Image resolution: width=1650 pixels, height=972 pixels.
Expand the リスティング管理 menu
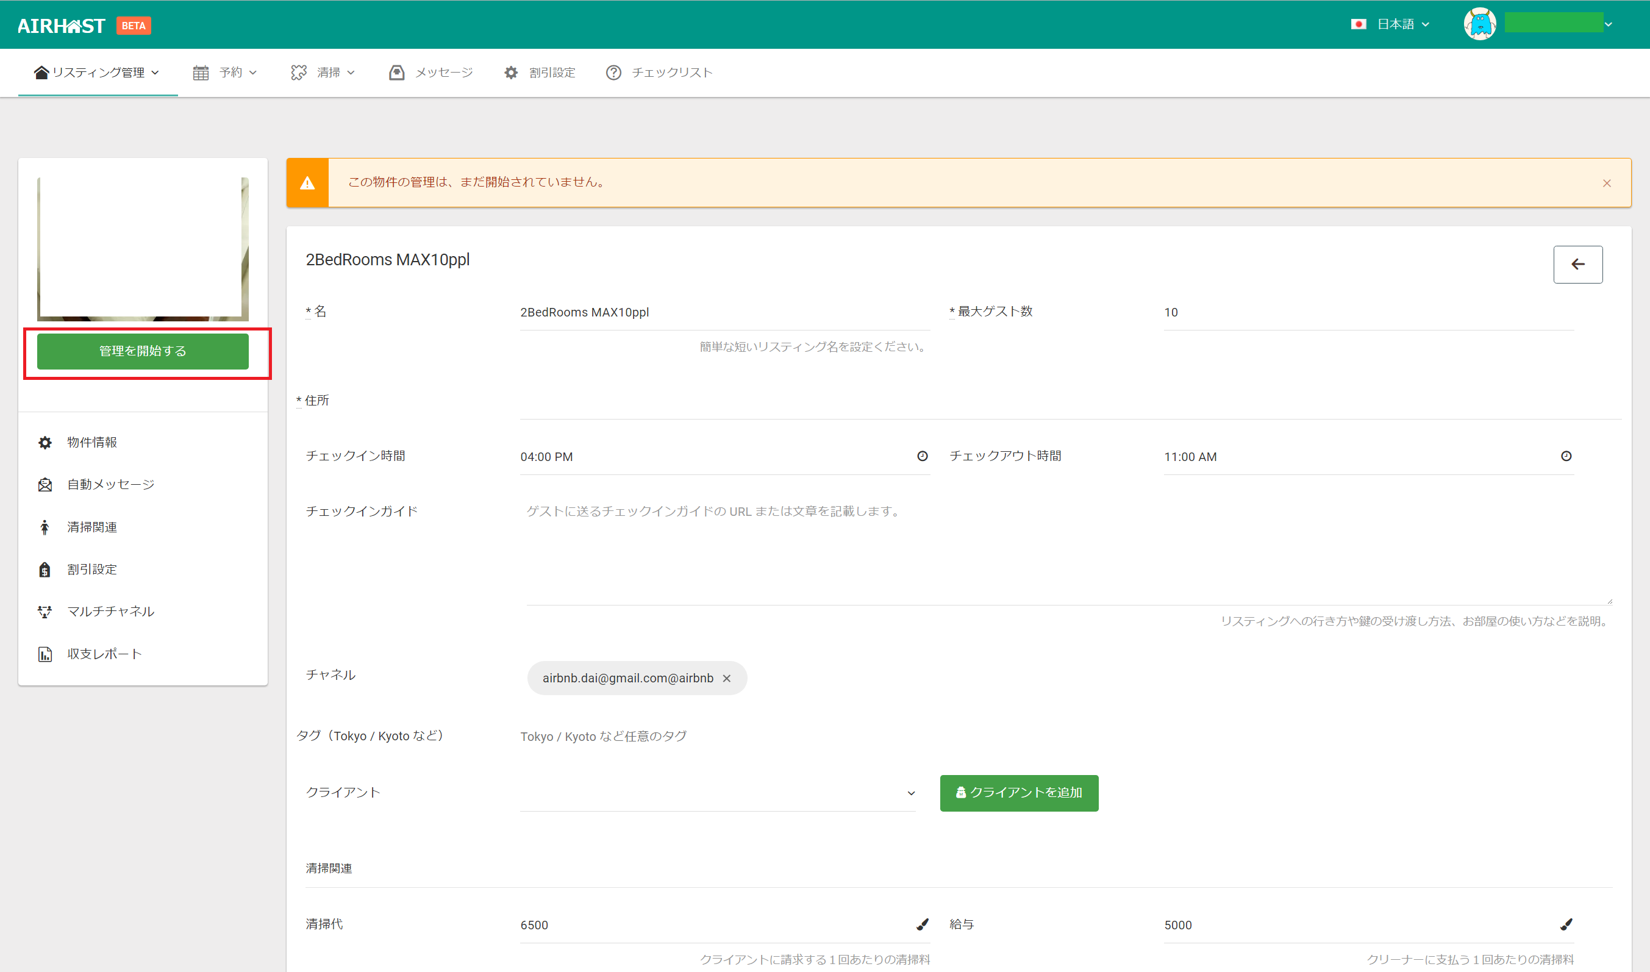[98, 73]
